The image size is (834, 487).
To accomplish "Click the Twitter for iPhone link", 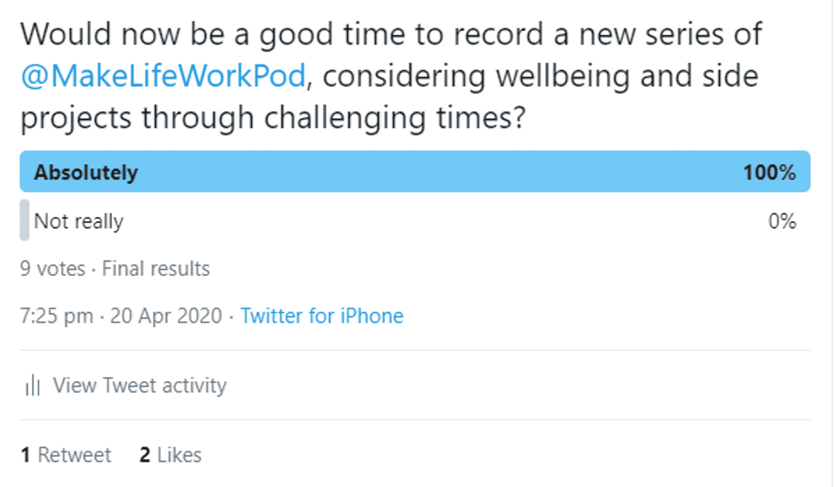I will 322,316.
